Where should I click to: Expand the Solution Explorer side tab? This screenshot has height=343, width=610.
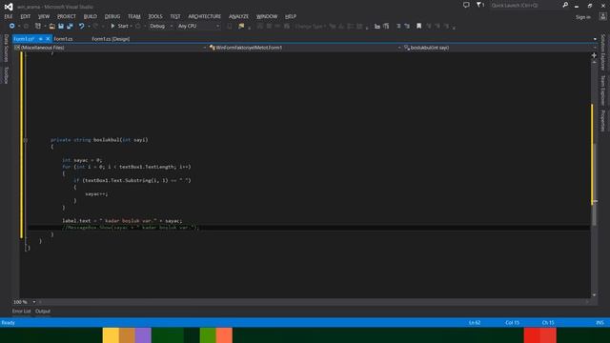click(603, 52)
